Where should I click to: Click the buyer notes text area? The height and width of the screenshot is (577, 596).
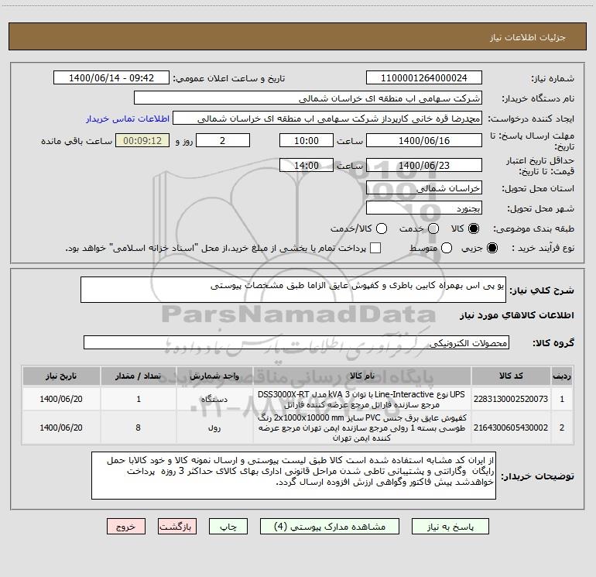pyautogui.click(x=293, y=476)
